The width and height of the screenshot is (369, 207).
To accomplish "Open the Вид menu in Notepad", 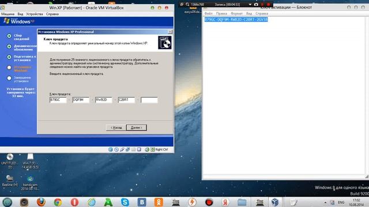I will click(x=249, y=14).
